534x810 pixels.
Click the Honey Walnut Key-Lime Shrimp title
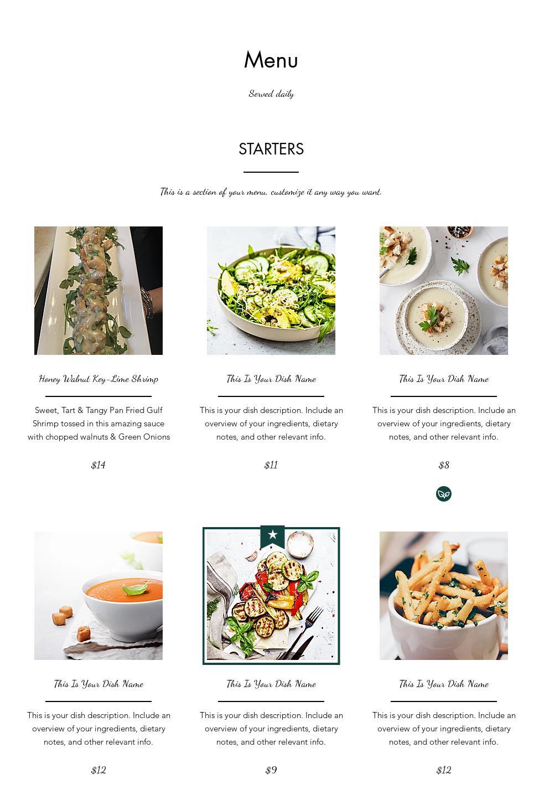tap(98, 379)
